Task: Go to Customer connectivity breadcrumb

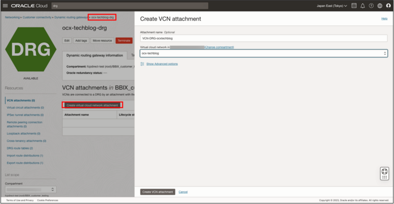Action: (37, 17)
